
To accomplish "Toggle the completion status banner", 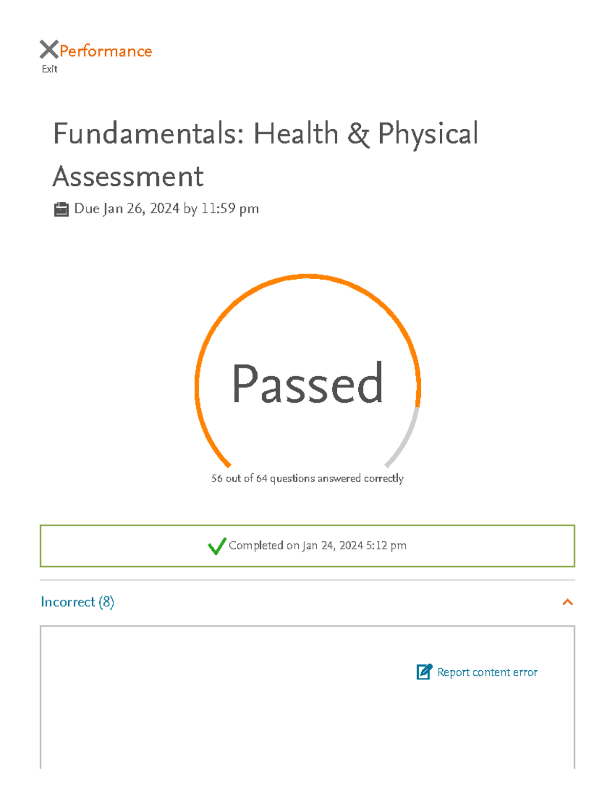I will tap(307, 546).
